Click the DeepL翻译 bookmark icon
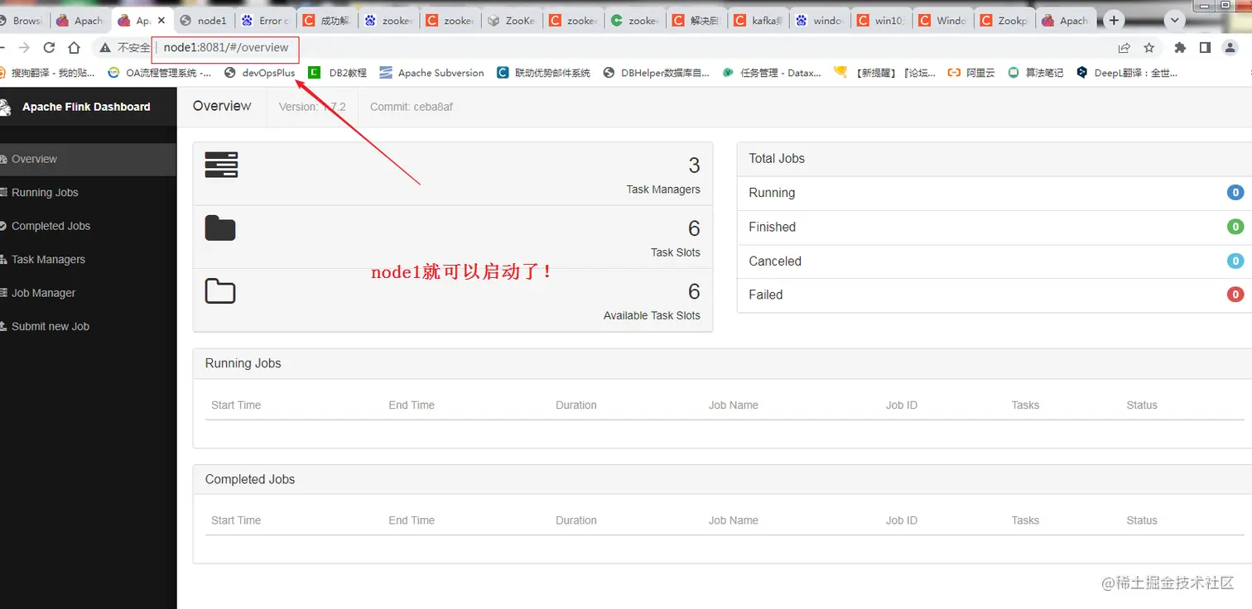This screenshot has height=609, width=1252. pyautogui.click(x=1081, y=73)
